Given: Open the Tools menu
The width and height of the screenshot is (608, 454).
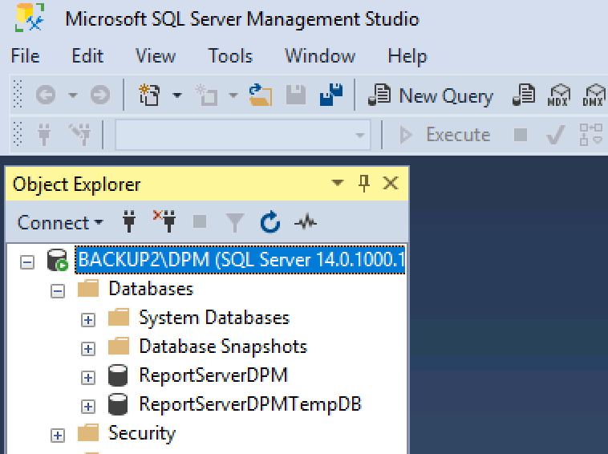Looking at the screenshot, I should [230, 56].
